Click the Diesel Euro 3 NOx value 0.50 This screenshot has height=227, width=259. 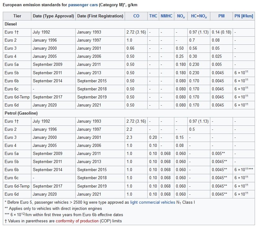180,48
